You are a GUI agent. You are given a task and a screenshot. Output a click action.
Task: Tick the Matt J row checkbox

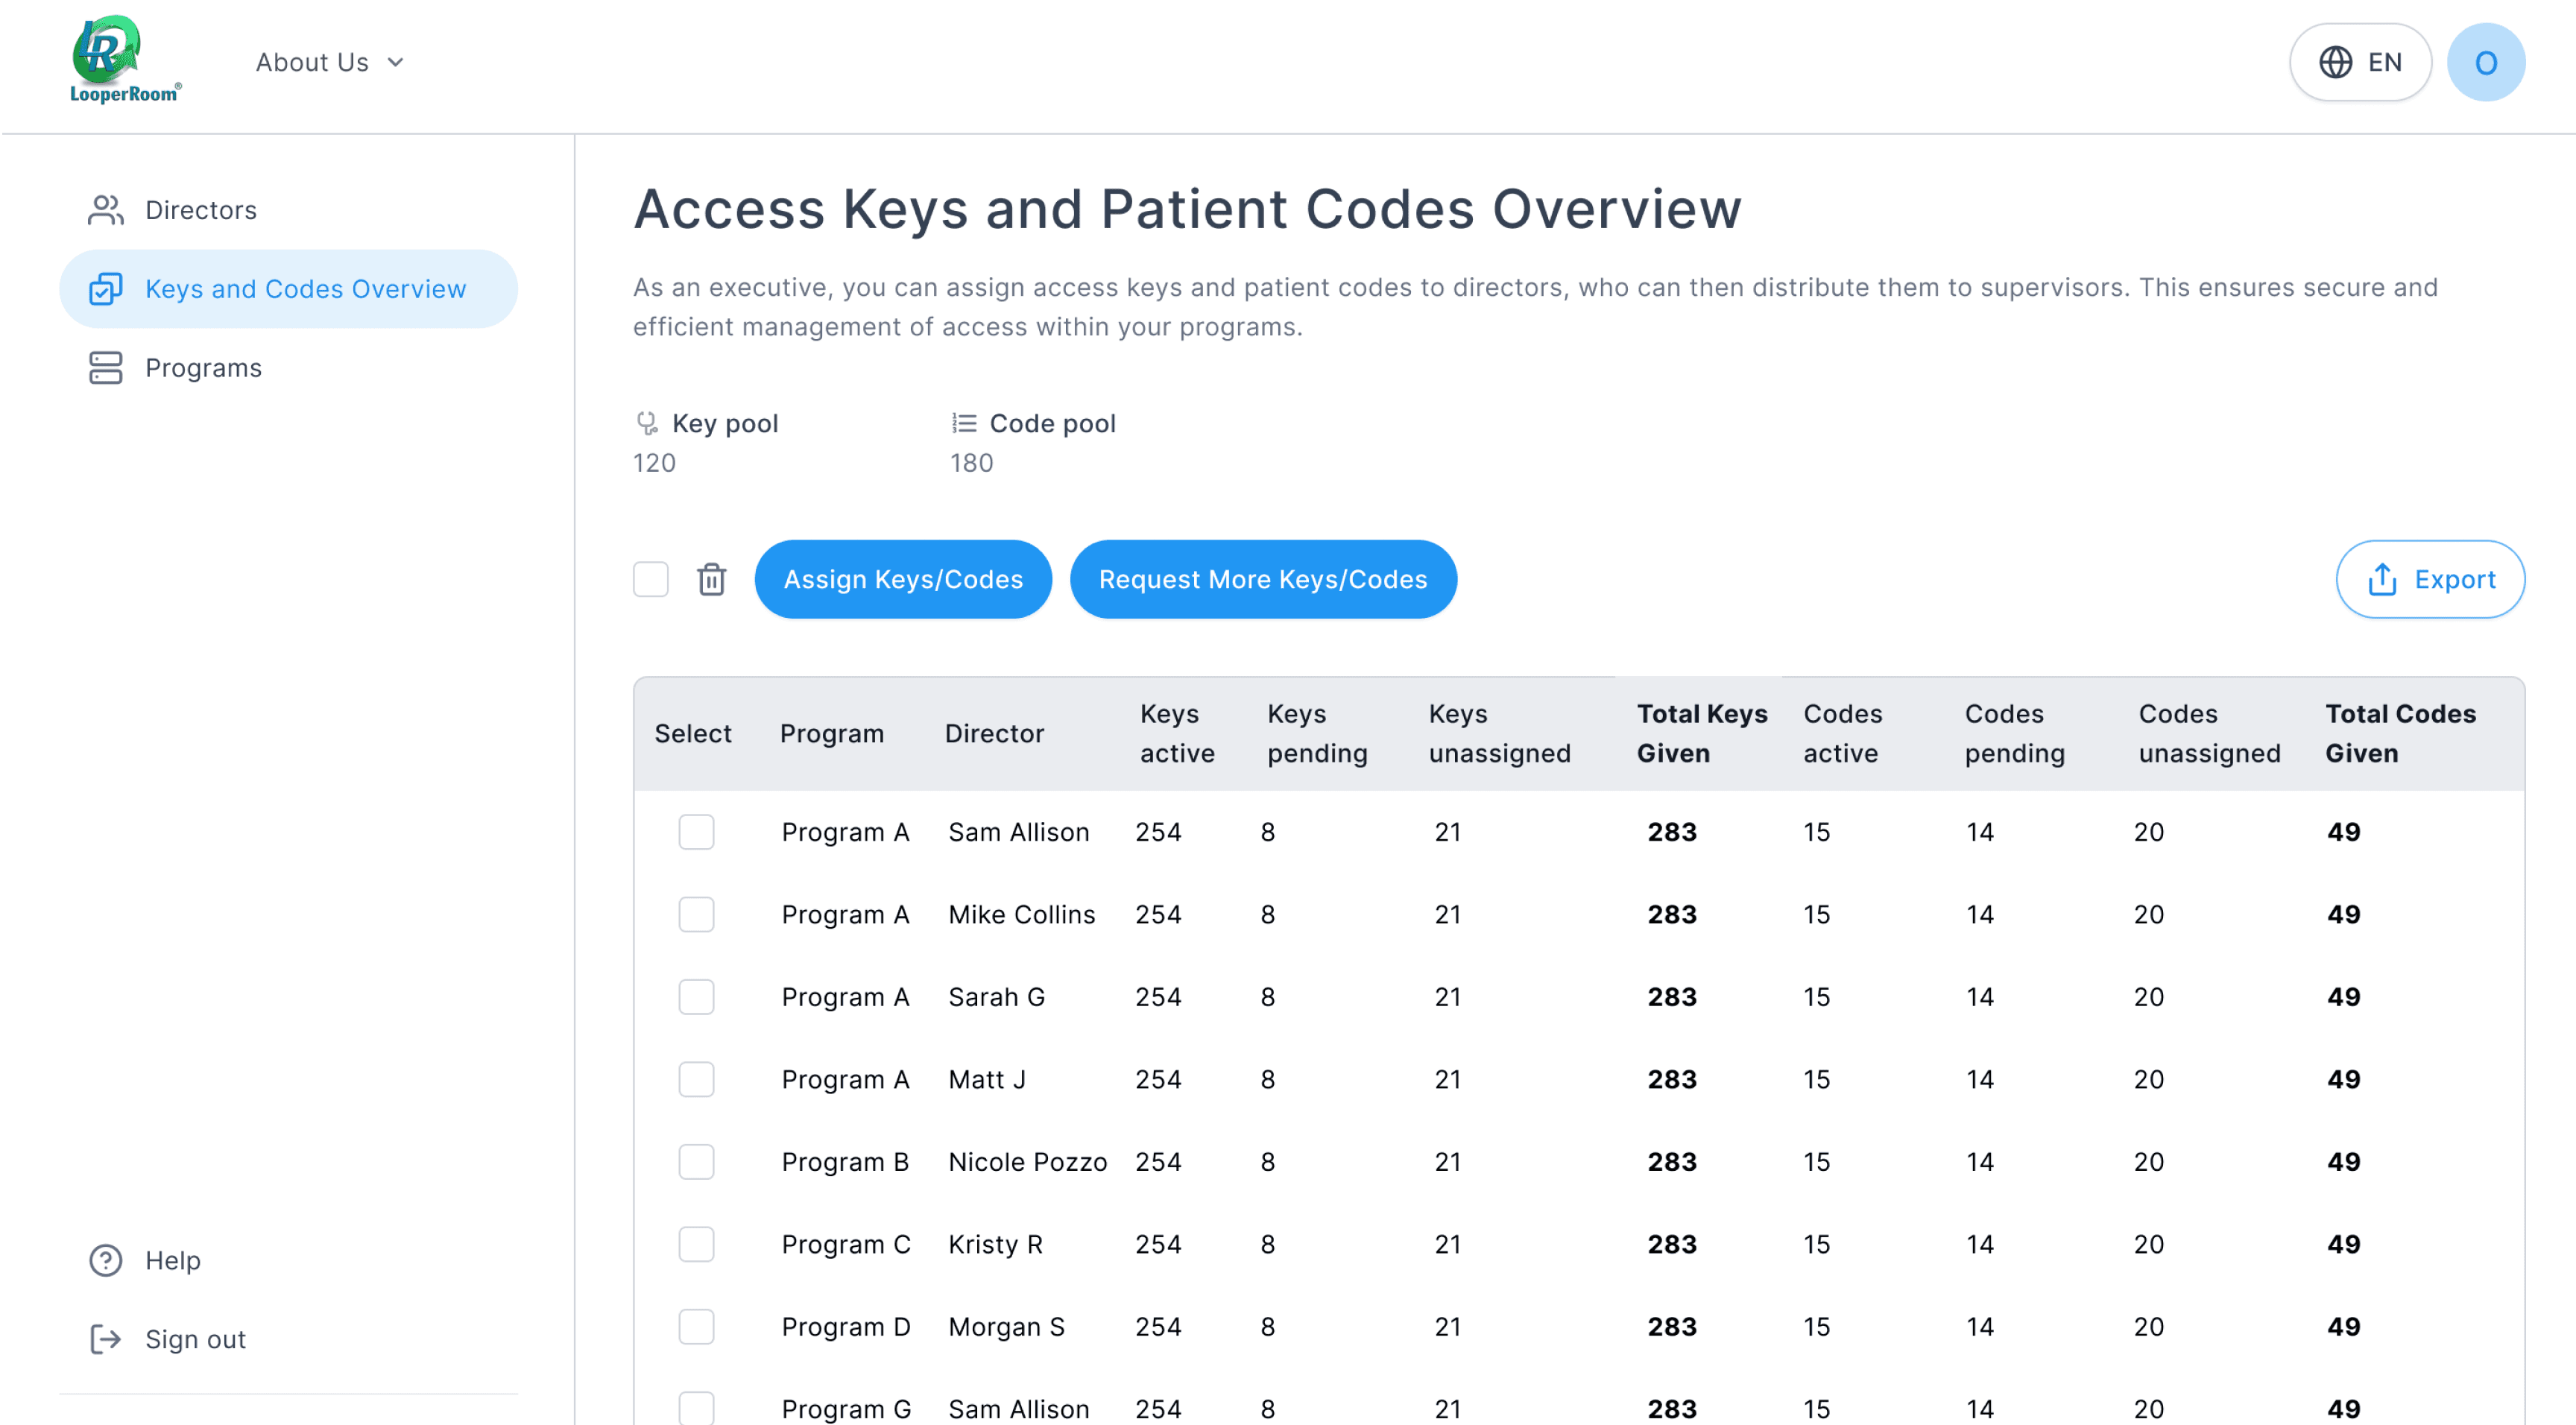(696, 1079)
